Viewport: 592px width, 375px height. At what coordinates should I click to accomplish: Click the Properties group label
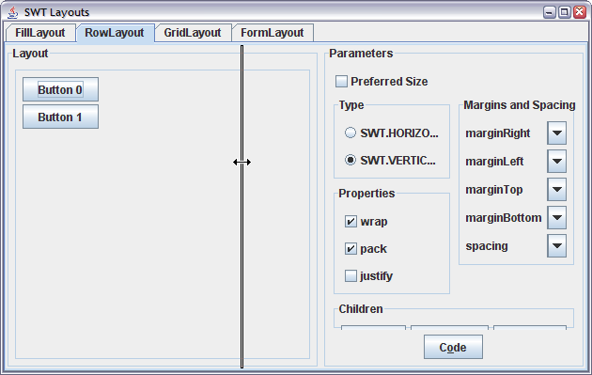coord(366,194)
